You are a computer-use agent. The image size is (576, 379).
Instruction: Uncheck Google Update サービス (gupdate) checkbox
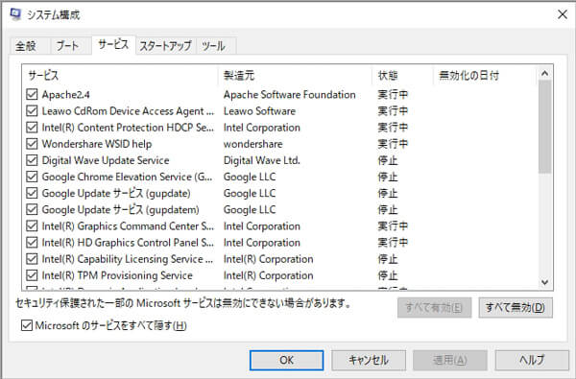(32, 193)
